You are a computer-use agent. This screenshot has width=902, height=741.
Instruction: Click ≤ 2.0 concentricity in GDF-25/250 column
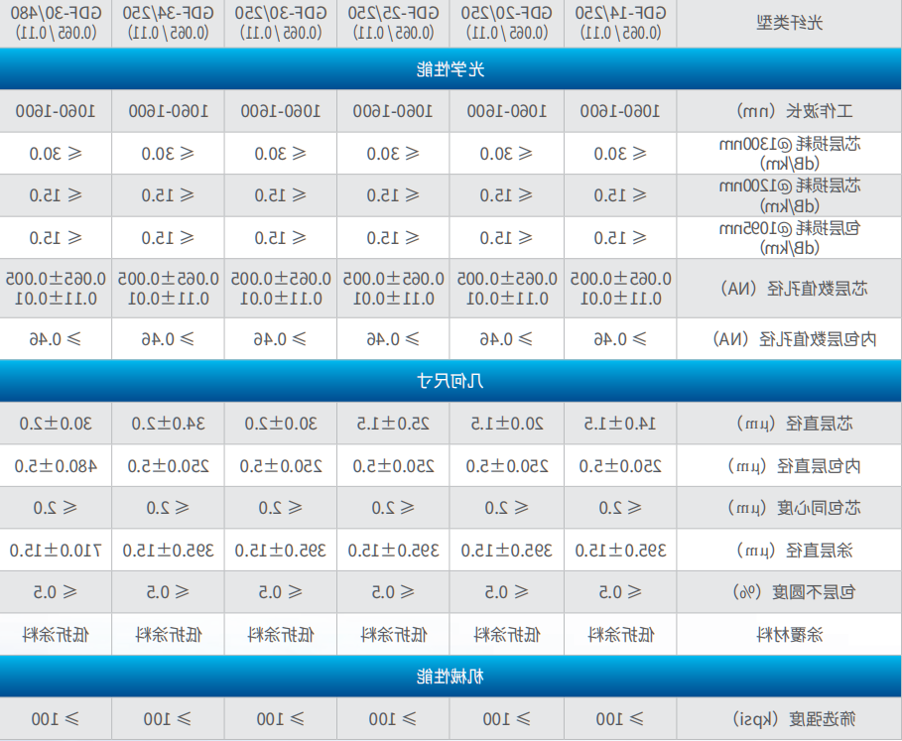tap(394, 508)
